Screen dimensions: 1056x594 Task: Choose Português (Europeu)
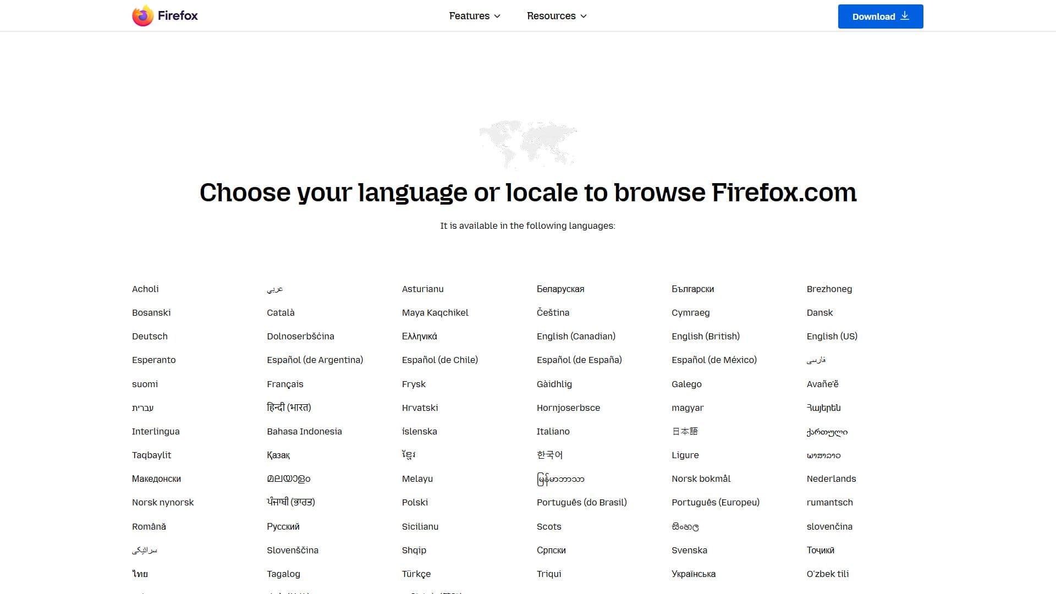coord(715,502)
